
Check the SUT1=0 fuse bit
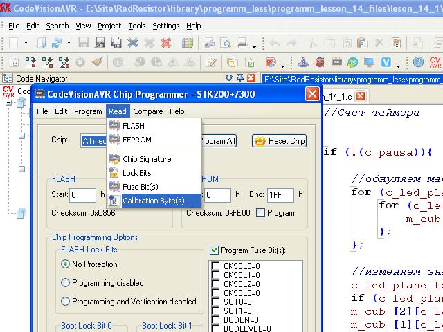[215, 311]
